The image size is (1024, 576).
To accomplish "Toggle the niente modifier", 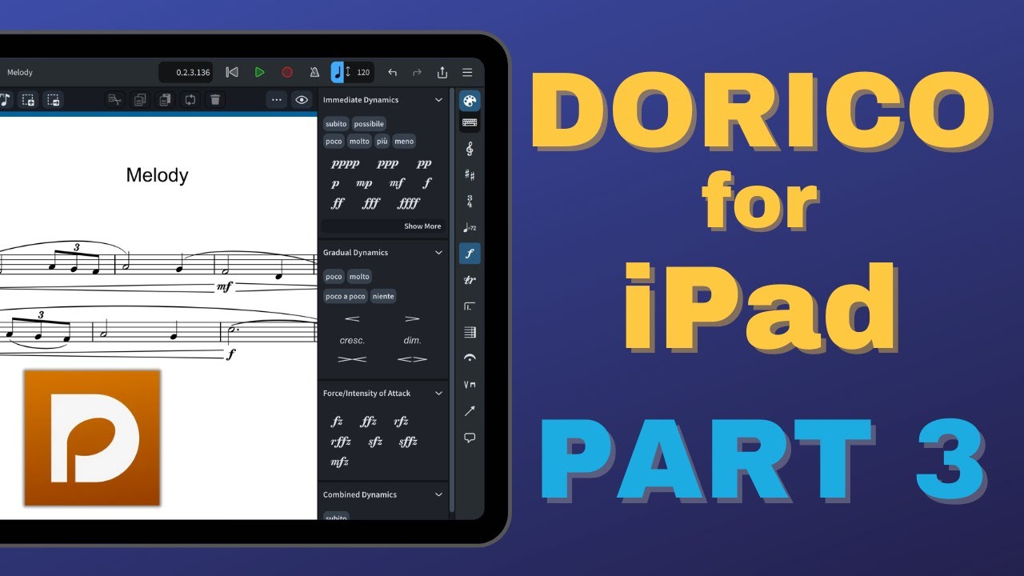I will coord(383,296).
